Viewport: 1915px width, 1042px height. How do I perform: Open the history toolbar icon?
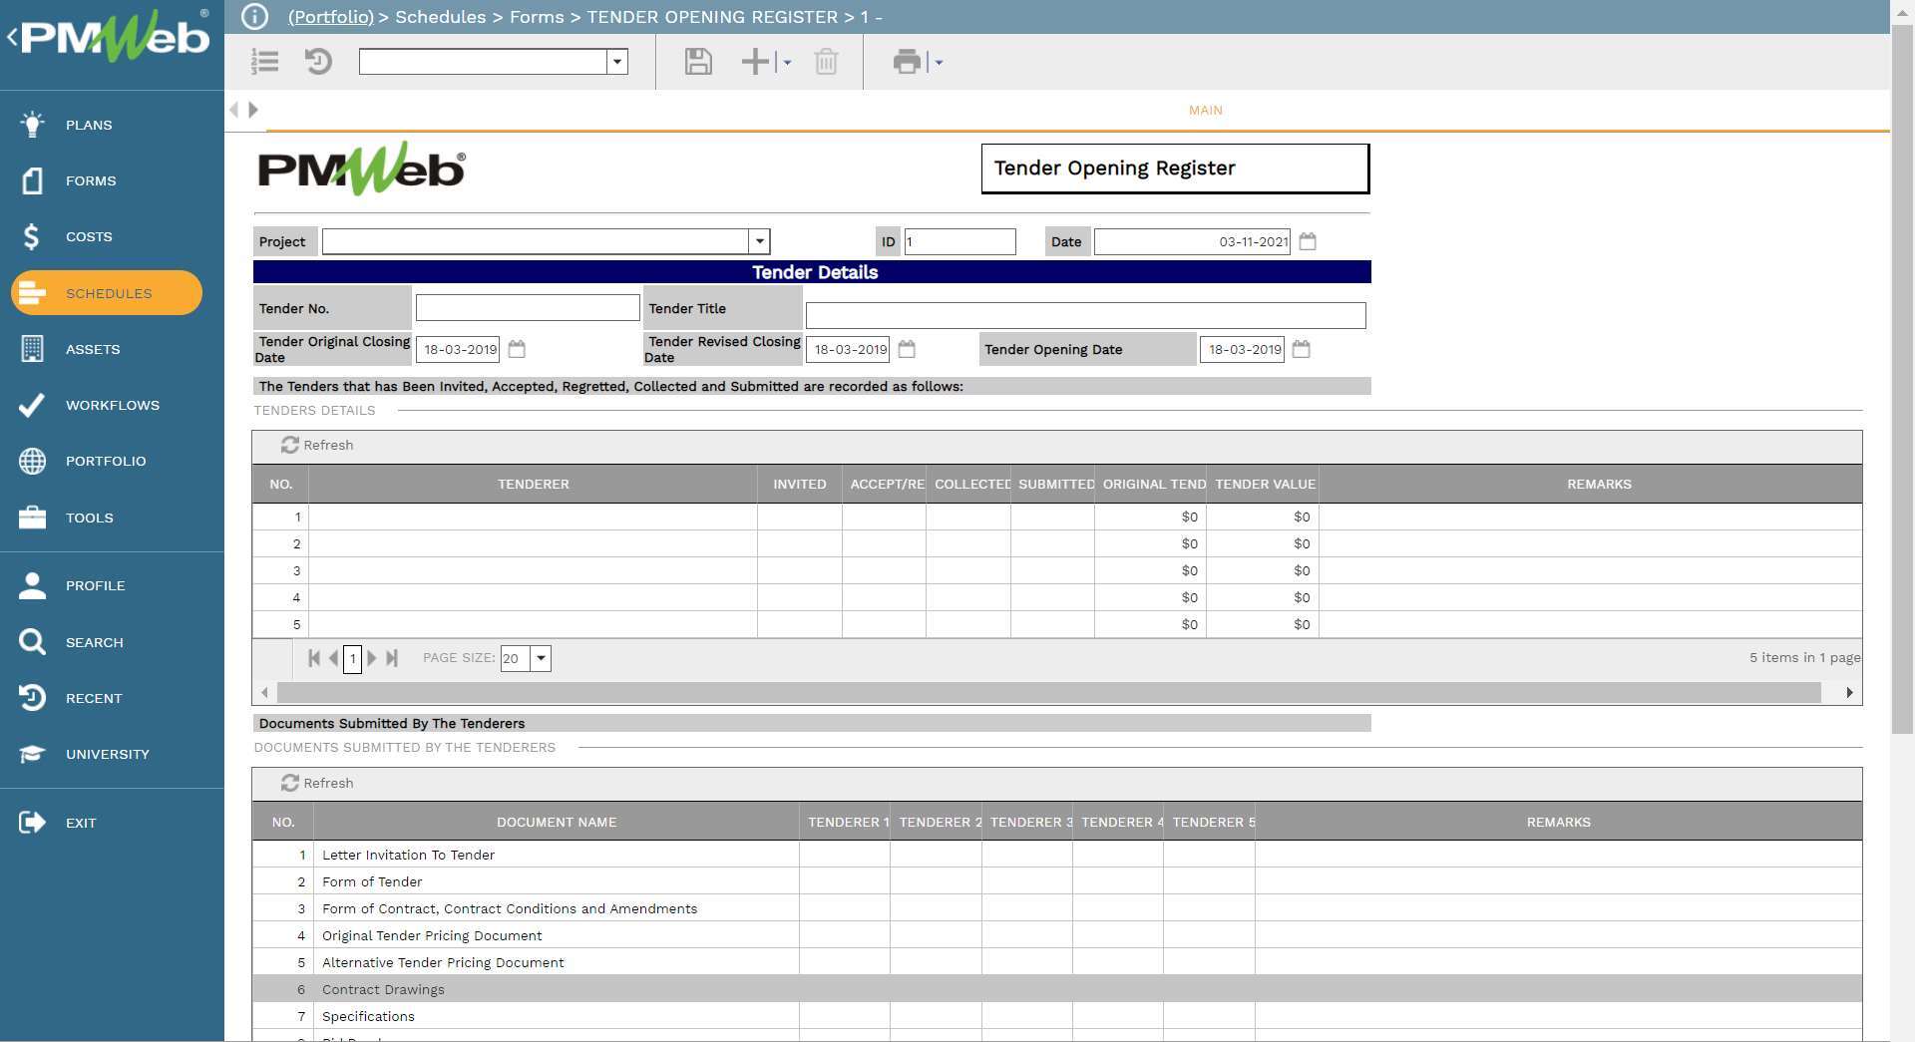318,62
